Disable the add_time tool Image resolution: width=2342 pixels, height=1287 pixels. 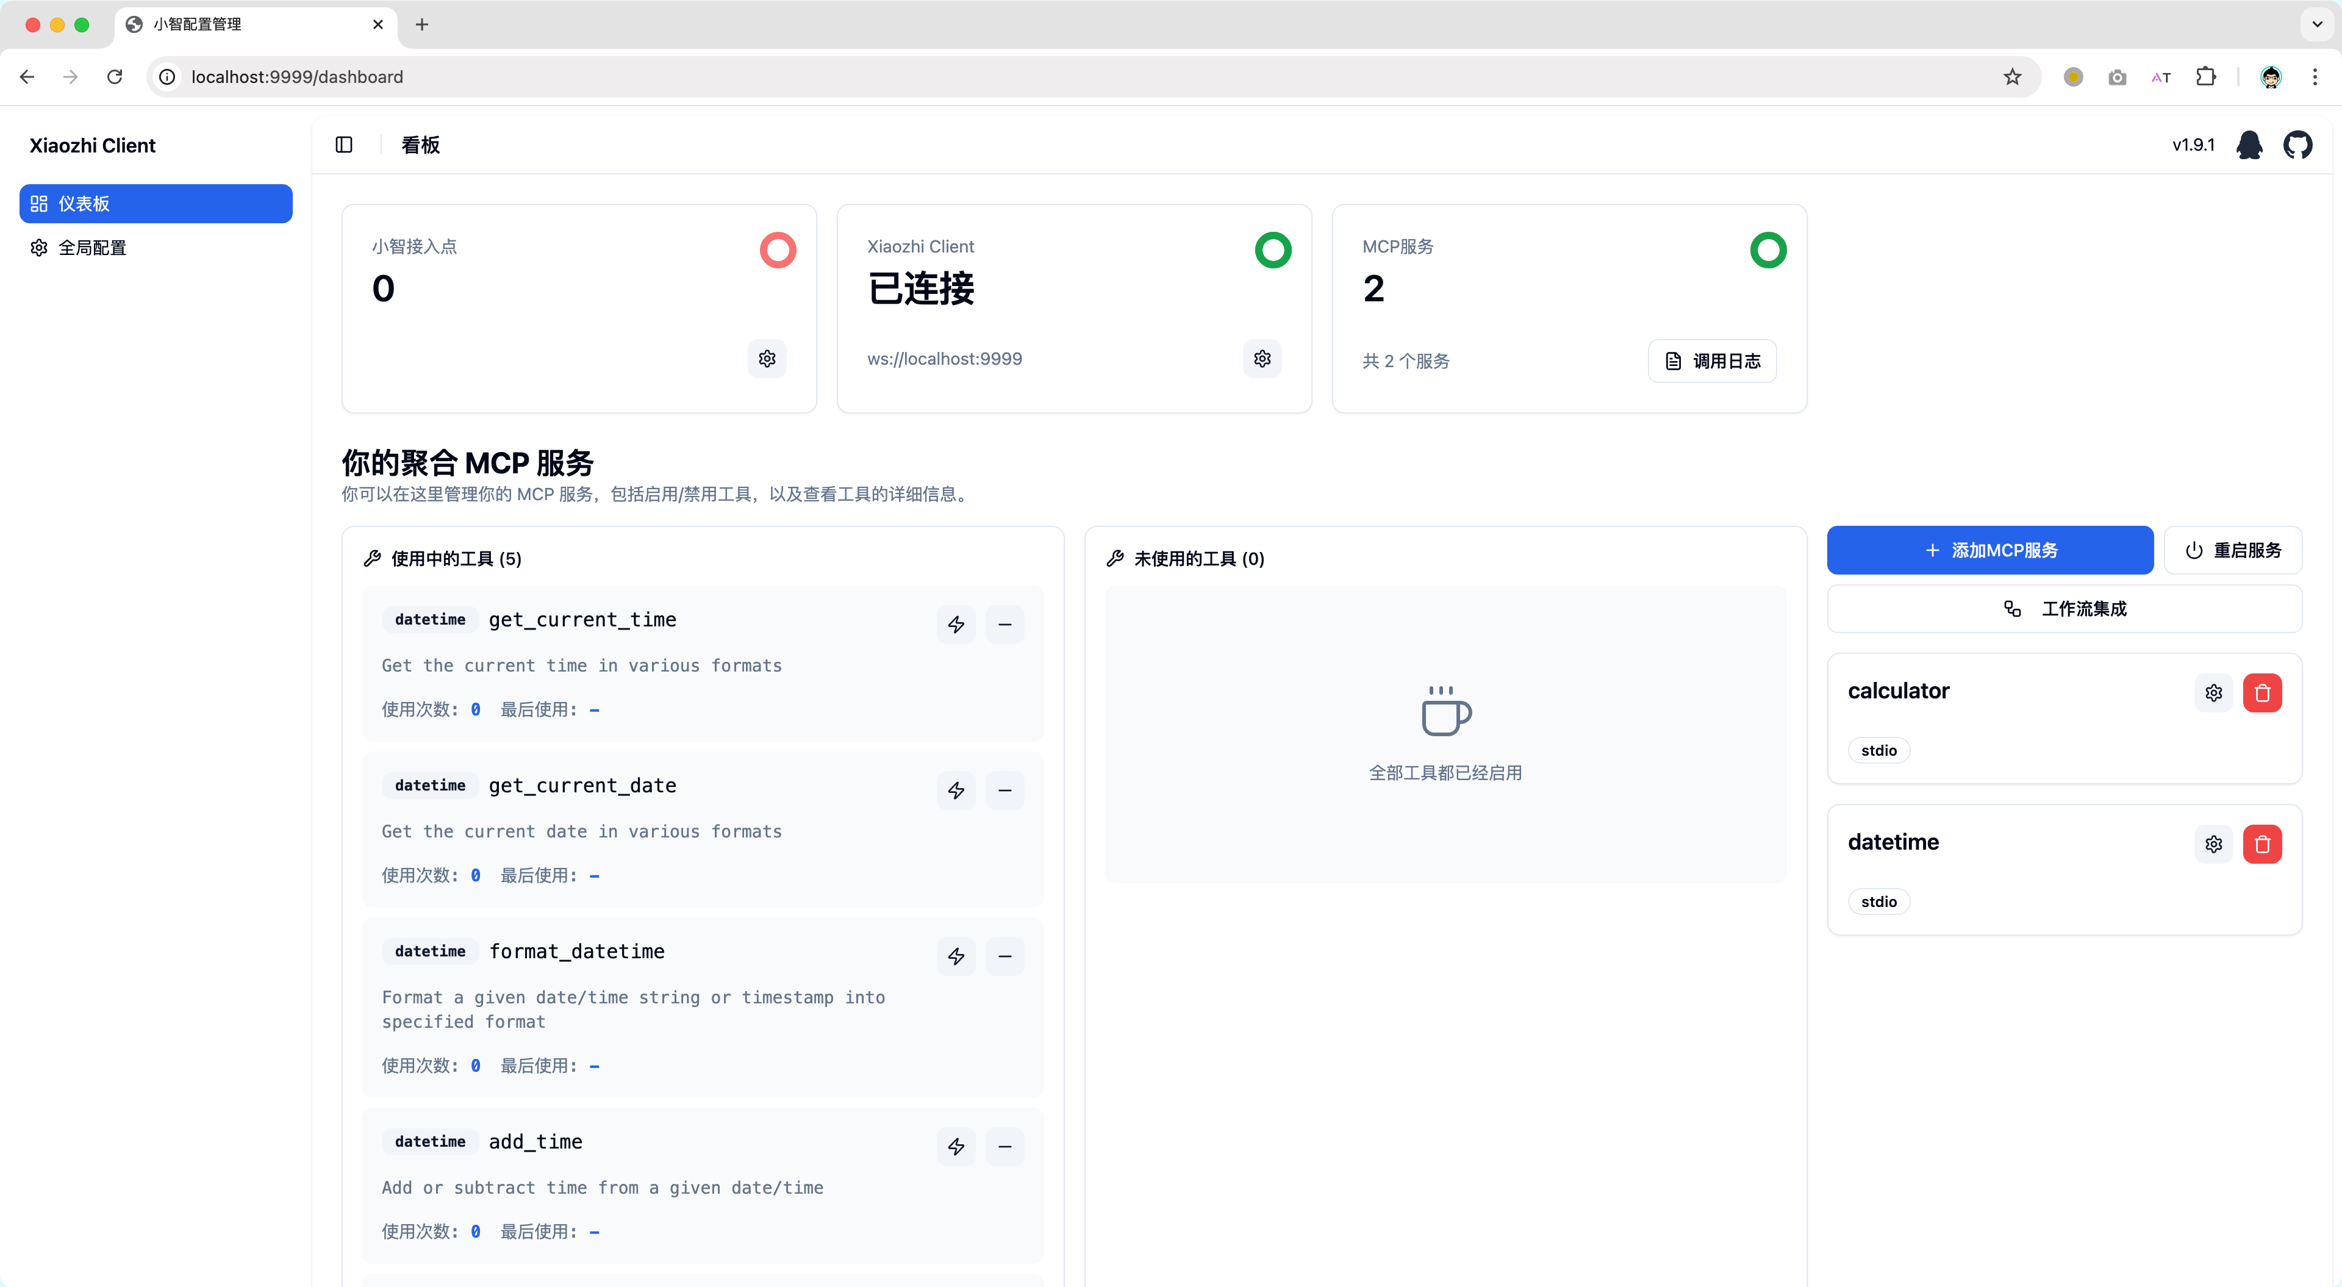[1006, 1146]
